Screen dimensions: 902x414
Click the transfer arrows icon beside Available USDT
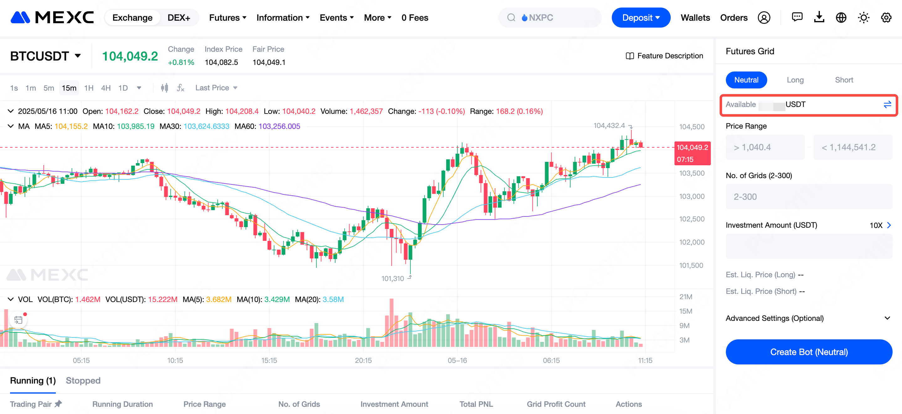[x=887, y=104]
